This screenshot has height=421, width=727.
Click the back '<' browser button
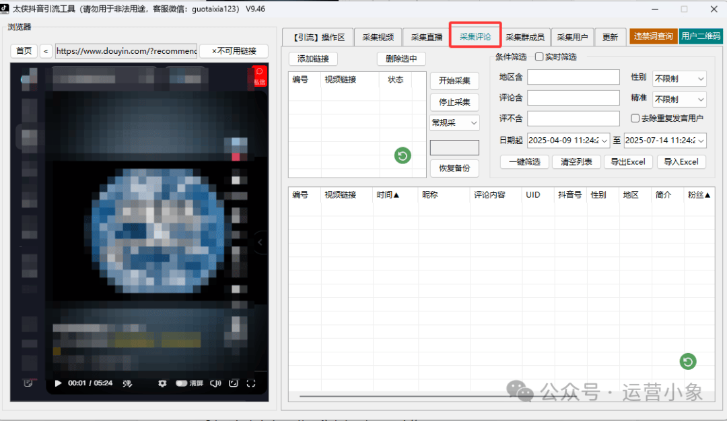(46, 51)
